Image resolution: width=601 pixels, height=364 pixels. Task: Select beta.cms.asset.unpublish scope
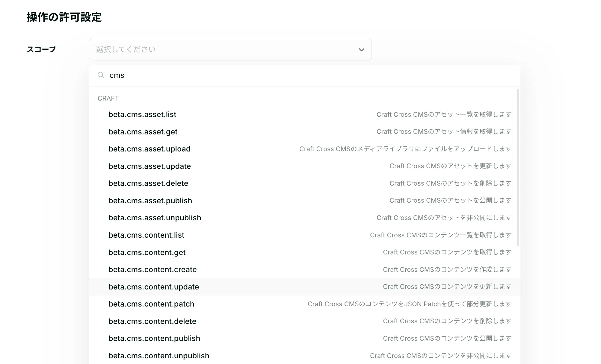304,218
